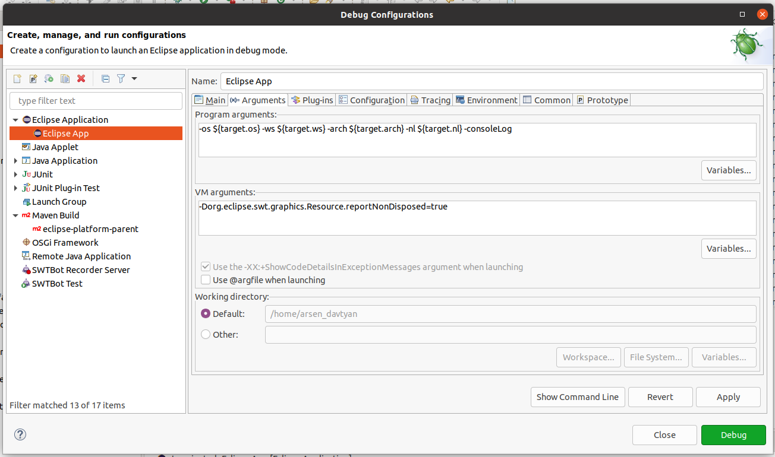Switch to the Arguments tab
This screenshot has height=457, width=775.
[x=258, y=100]
